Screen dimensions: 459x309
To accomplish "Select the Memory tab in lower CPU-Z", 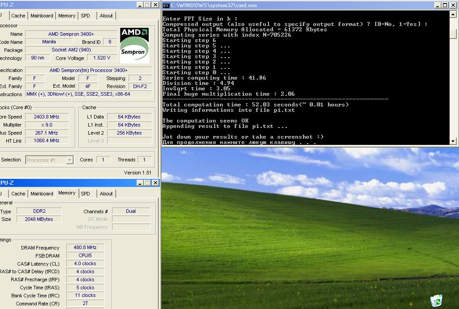I will [67, 193].
